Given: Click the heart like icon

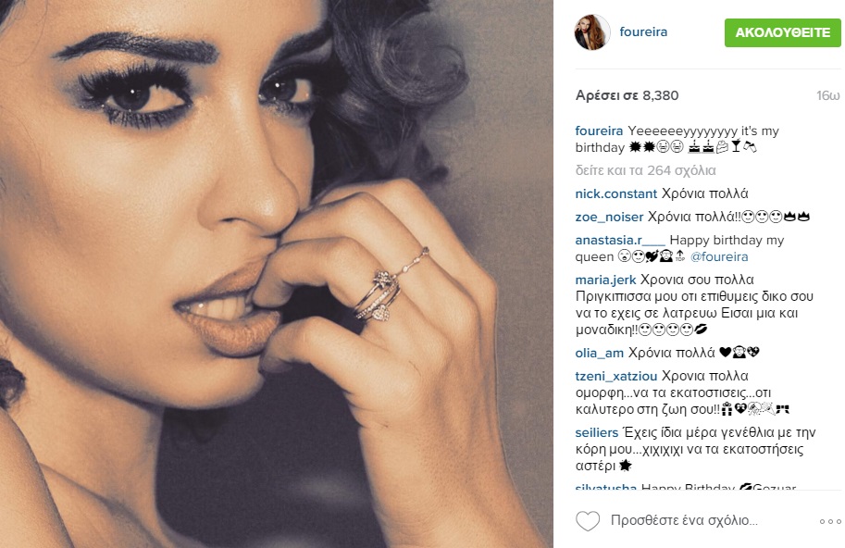Looking at the screenshot, I should [x=588, y=520].
